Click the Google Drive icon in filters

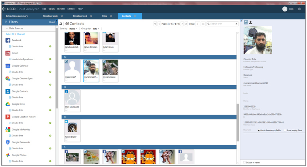pos(8,104)
